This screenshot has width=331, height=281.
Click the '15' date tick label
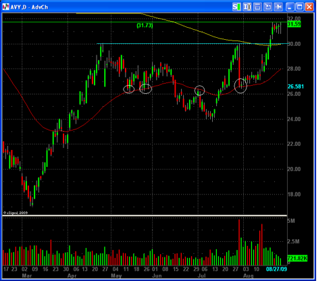point(176,269)
